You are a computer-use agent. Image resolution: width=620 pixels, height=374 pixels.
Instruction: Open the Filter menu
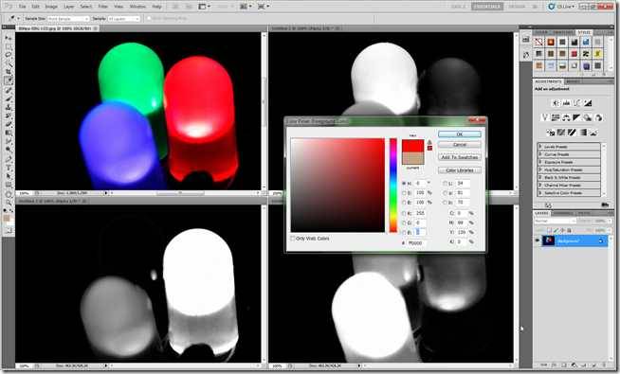point(102,7)
